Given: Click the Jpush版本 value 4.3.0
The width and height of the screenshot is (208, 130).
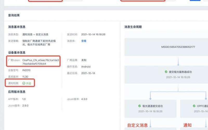Looking at the screenshot, I should click(x=84, y=99).
